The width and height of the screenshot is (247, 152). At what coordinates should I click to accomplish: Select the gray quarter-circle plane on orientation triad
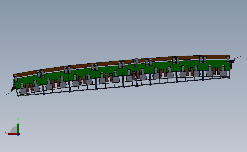[x=14, y=130]
